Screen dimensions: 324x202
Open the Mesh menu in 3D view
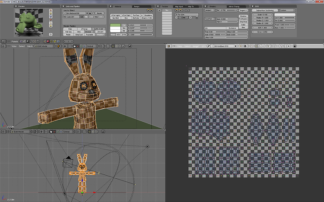(30, 46)
